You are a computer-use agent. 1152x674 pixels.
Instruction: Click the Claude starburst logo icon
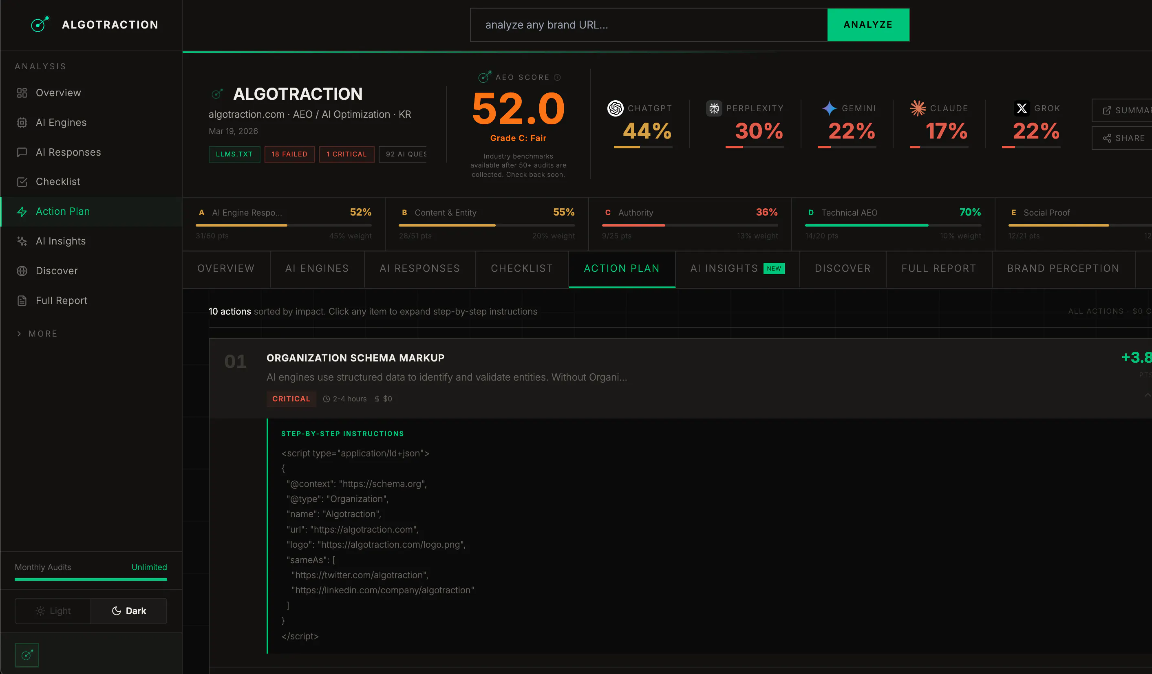[x=918, y=108]
